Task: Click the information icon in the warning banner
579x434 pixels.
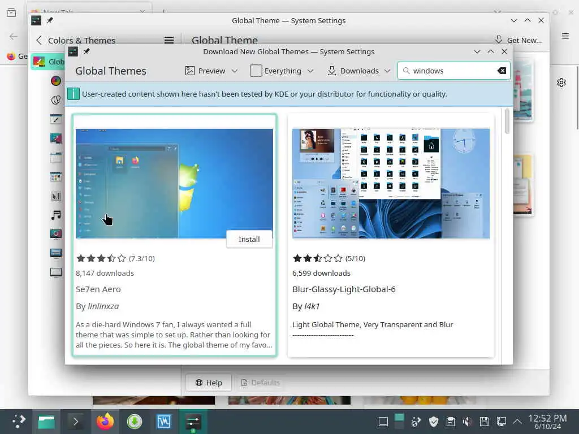Action: click(x=73, y=94)
